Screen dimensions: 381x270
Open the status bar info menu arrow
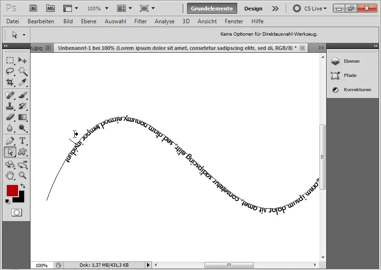(x=148, y=265)
